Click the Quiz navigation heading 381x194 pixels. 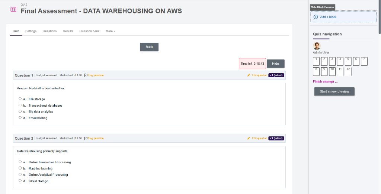(x=327, y=34)
